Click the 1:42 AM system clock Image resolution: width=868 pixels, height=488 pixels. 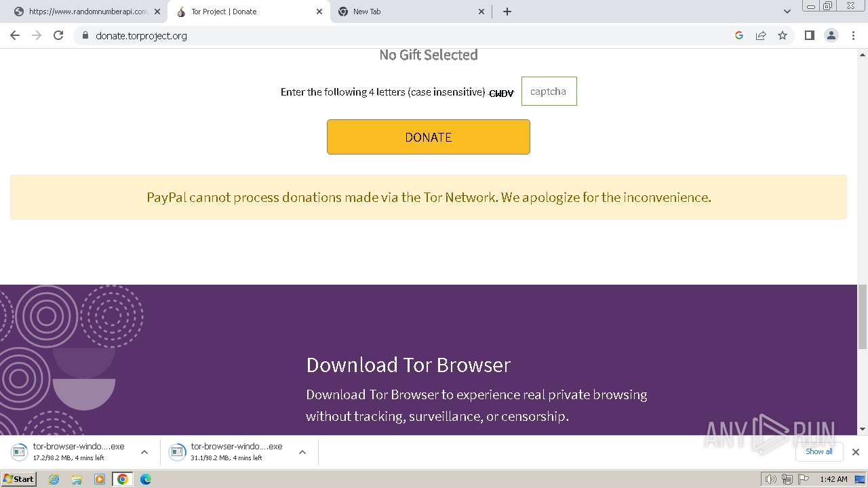pos(833,479)
